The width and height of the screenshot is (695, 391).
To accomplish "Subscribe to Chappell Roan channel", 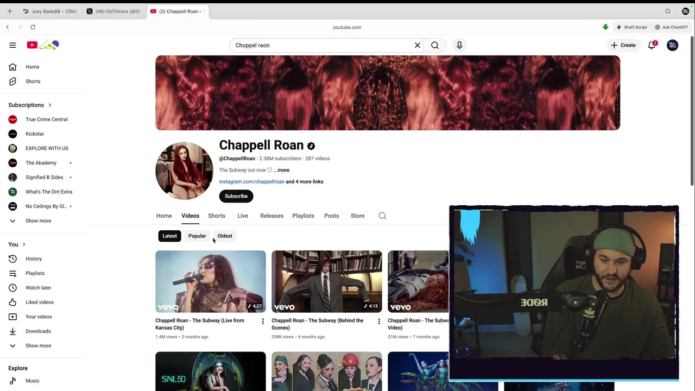I will coord(236,196).
